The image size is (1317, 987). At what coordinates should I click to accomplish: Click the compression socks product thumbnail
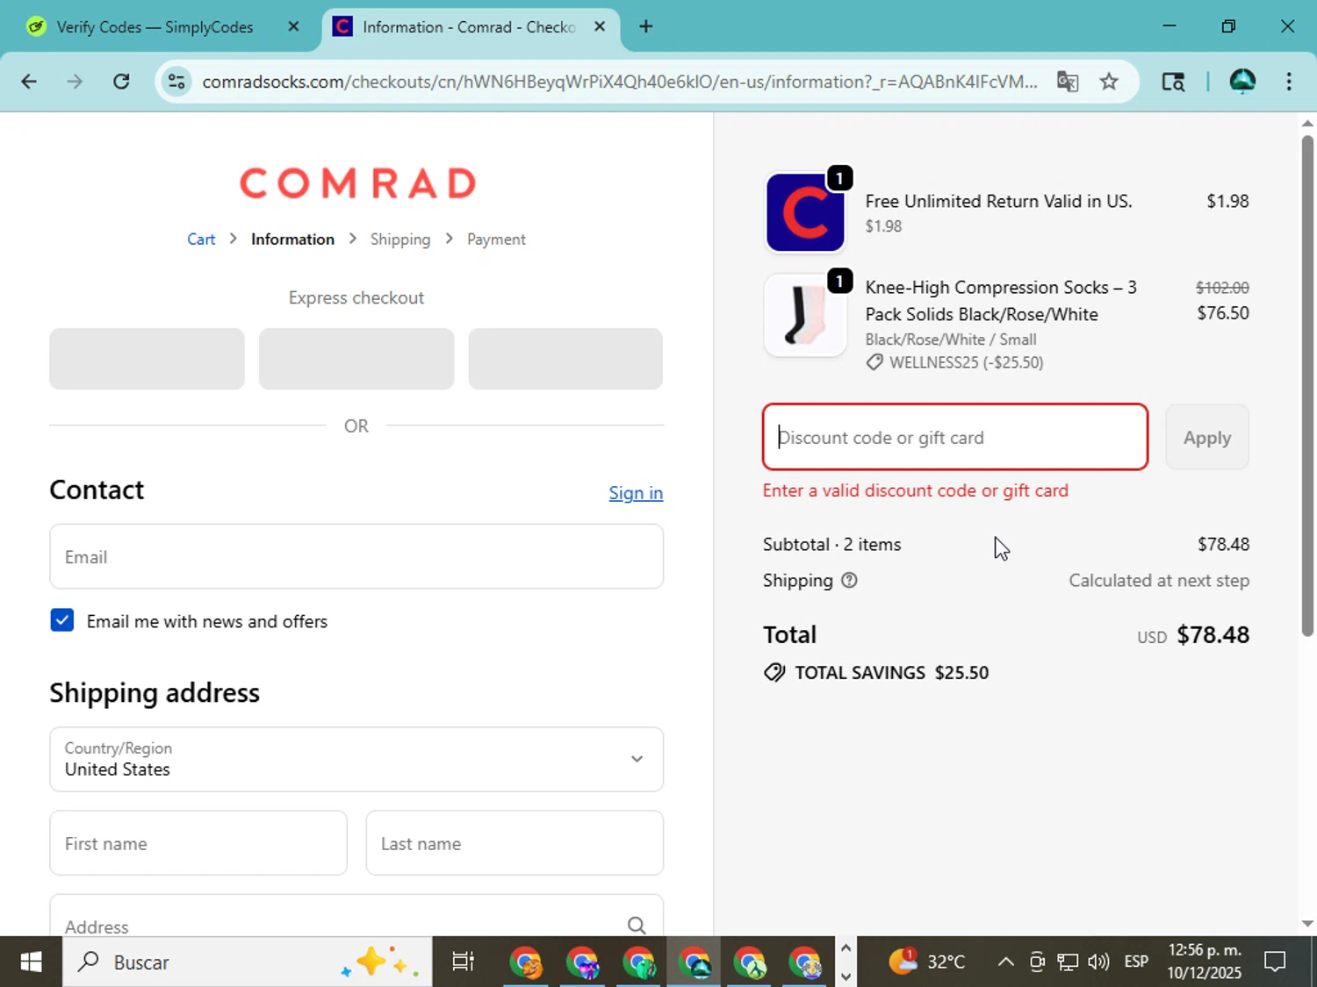pyautogui.click(x=805, y=315)
